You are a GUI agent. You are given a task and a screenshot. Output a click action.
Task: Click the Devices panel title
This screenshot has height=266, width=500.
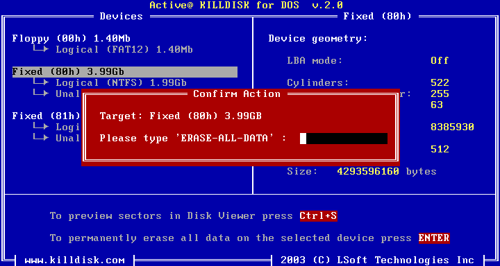121,16
